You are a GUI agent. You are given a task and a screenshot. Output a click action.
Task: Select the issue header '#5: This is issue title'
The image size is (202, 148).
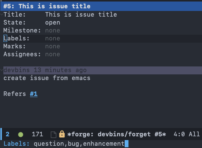[47, 6]
